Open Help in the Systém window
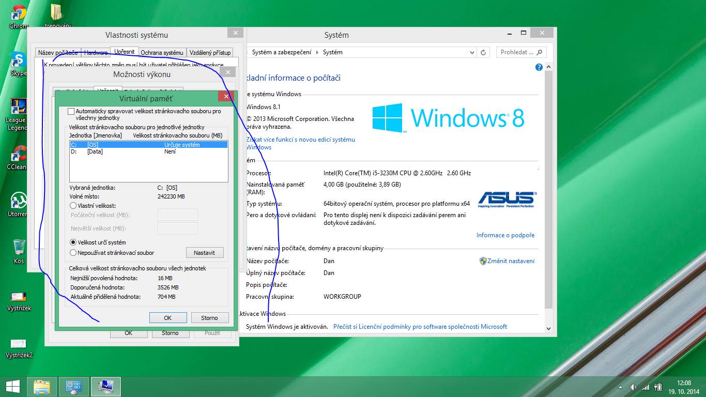 pyautogui.click(x=539, y=67)
